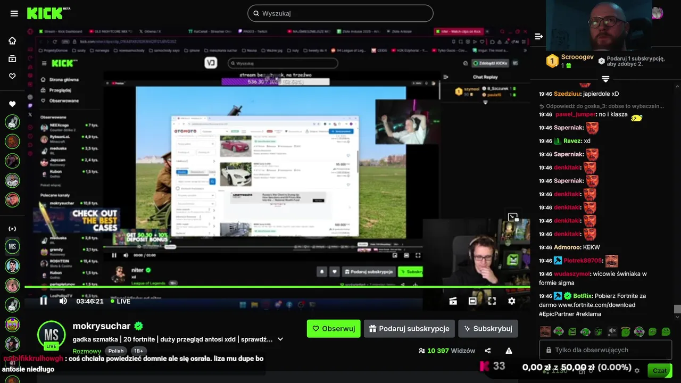Share the stream via share icon

(x=488, y=351)
